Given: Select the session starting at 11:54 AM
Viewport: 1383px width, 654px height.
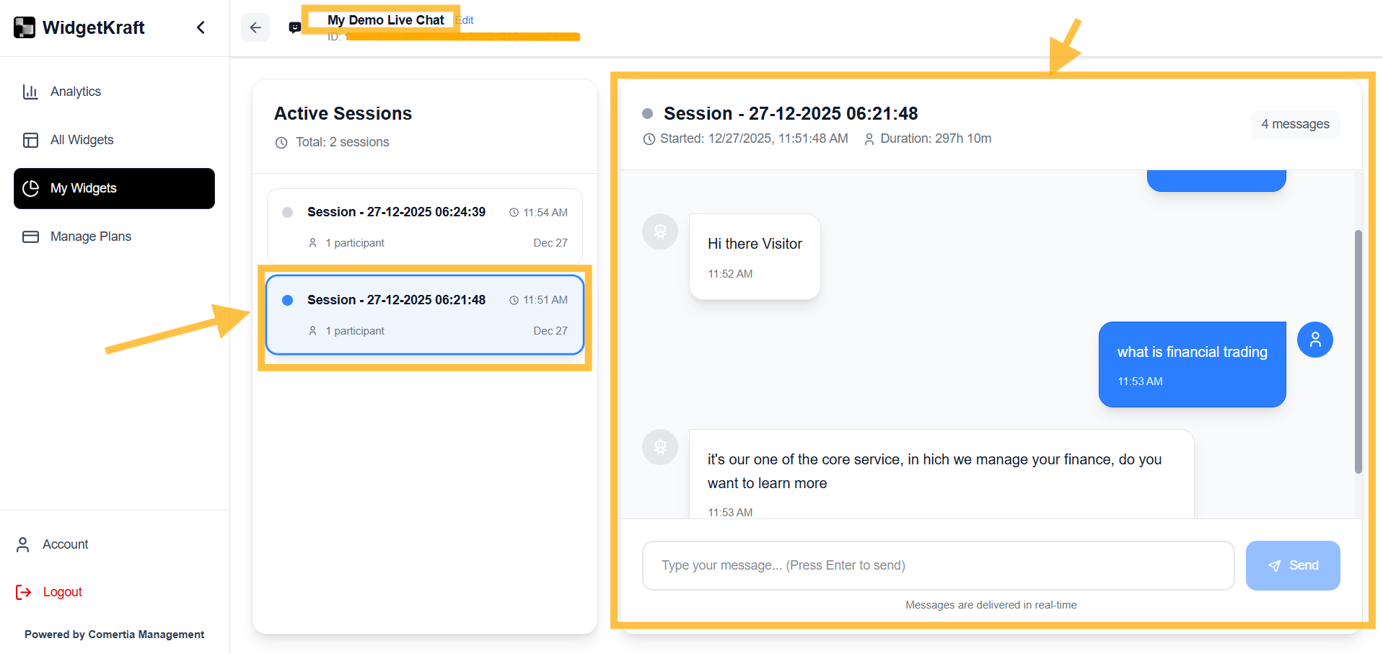Looking at the screenshot, I should (425, 226).
